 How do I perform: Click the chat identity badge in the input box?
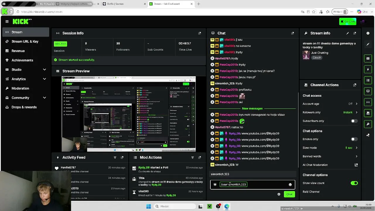[215, 185]
